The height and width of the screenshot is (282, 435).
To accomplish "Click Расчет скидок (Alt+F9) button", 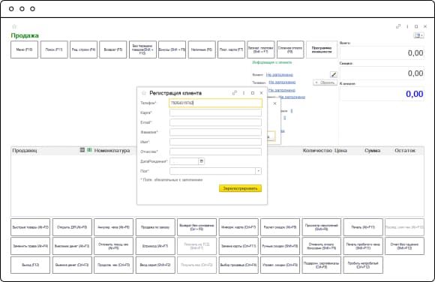I will pos(280,227).
